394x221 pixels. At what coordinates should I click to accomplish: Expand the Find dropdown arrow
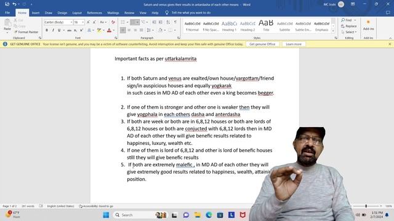point(355,20)
